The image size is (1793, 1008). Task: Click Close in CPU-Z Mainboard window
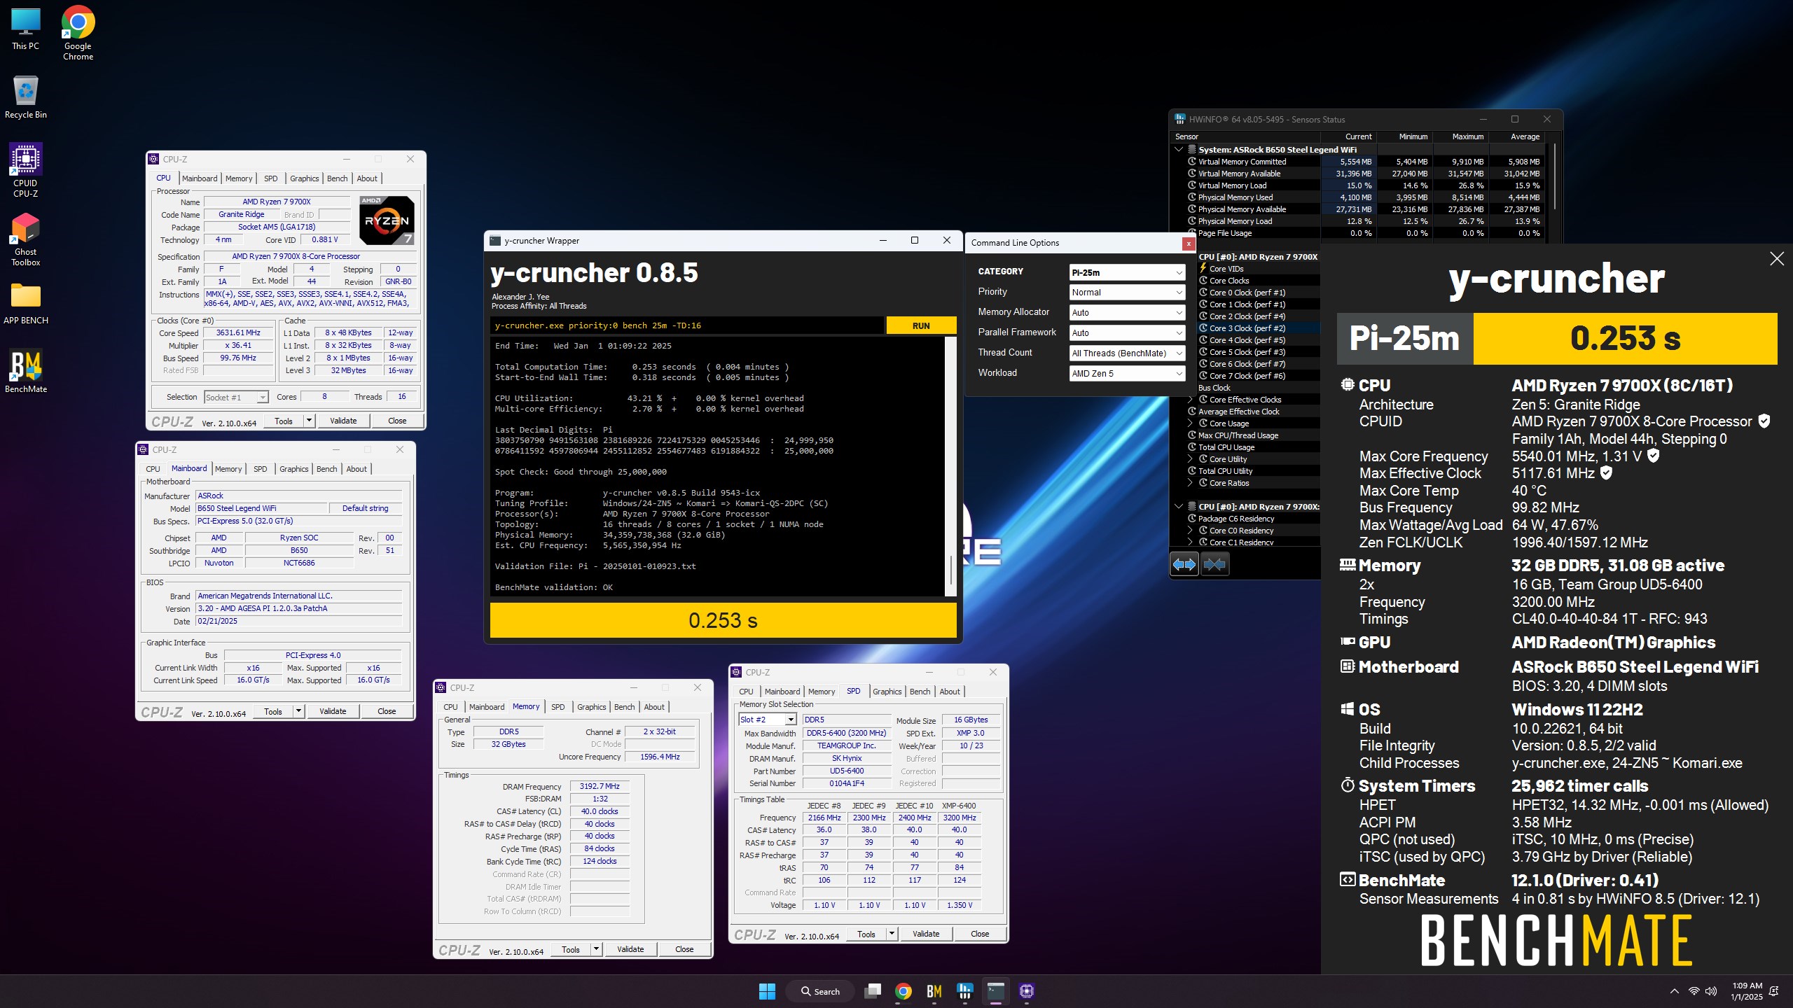[387, 711]
